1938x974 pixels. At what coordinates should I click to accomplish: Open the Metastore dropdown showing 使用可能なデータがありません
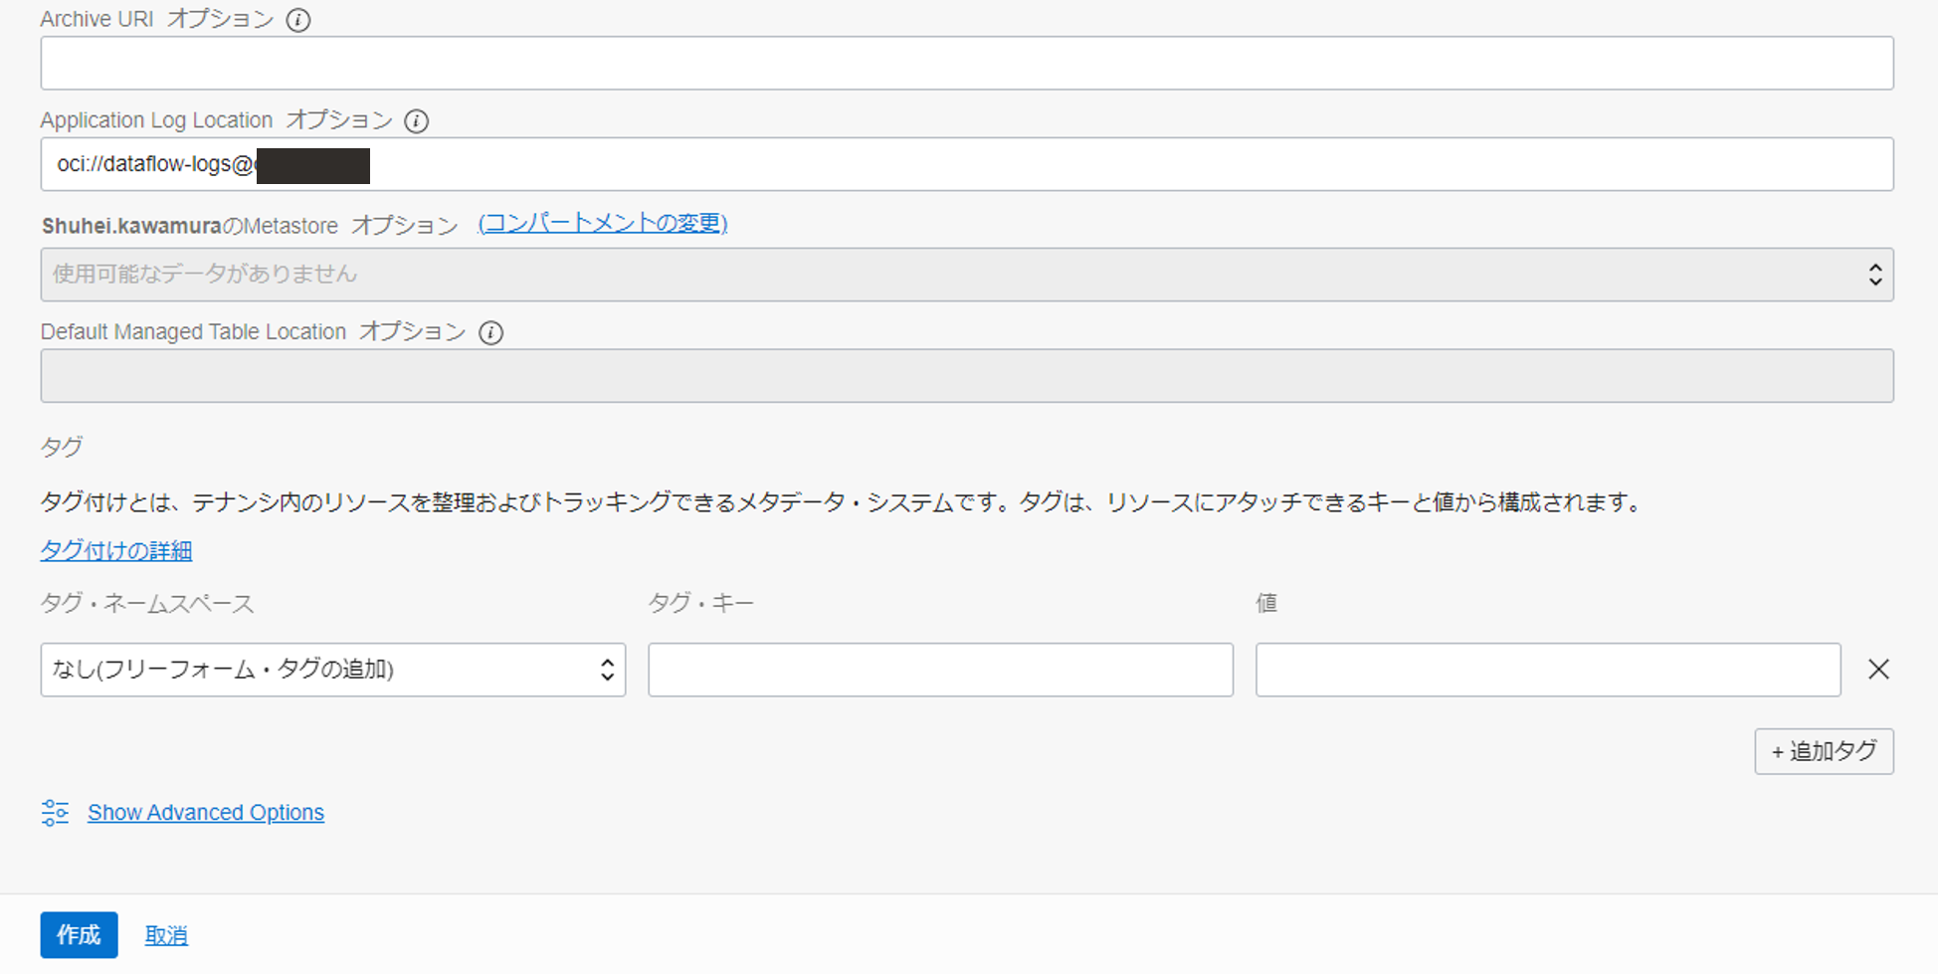pos(955,275)
